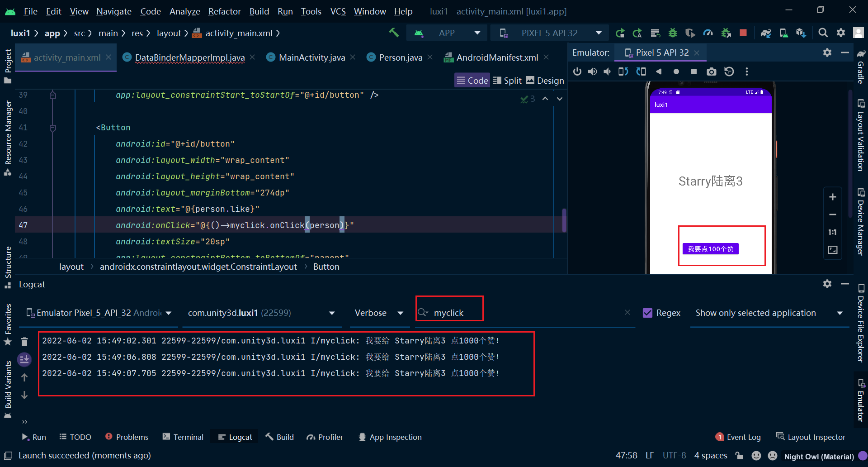Zoom out emulator with minus button
This screenshot has height=467, width=868.
(x=832, y=214)
